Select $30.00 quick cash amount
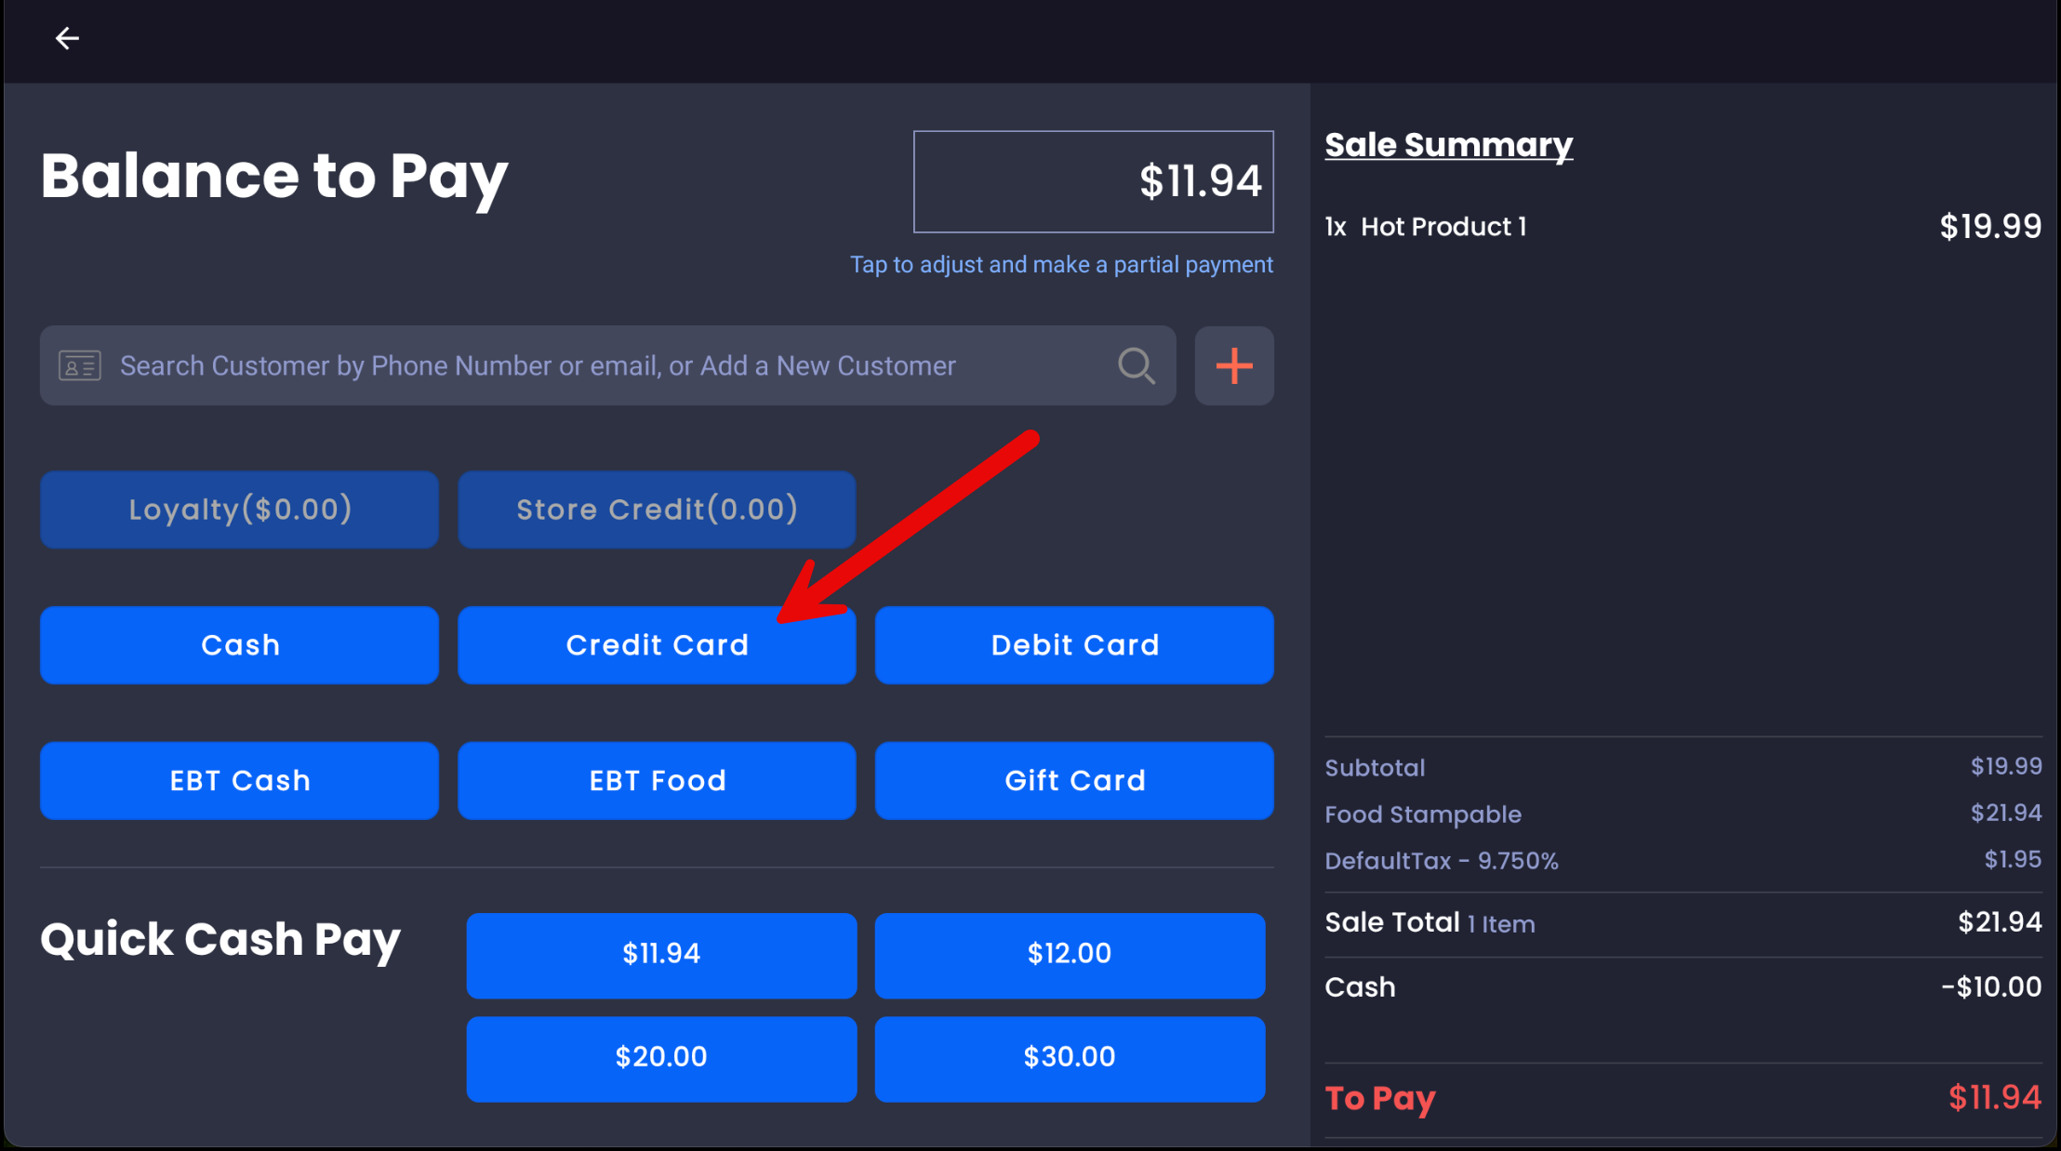 1070,1058
